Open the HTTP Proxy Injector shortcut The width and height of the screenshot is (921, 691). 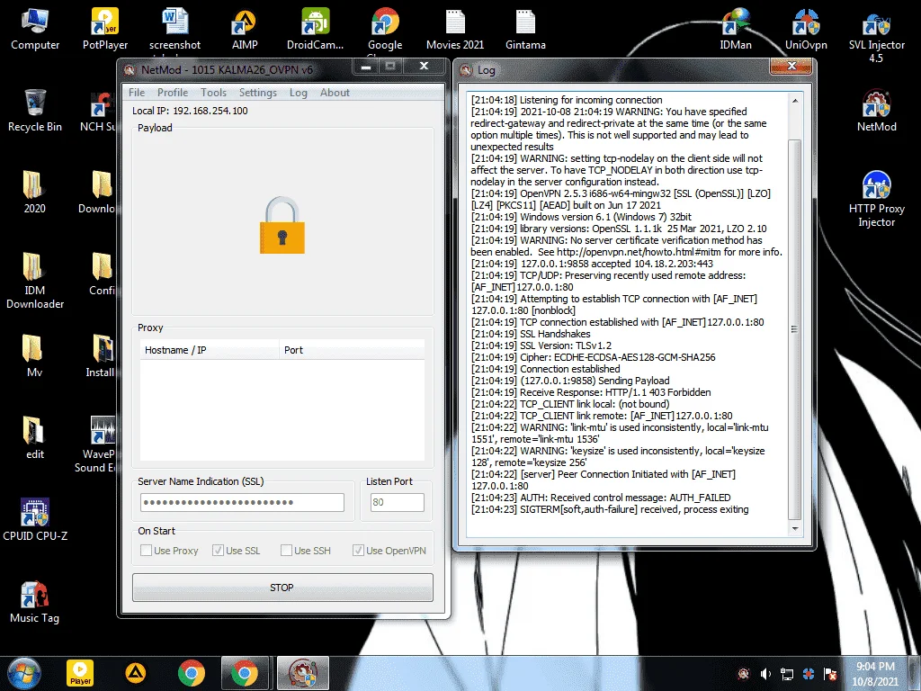(x=876, y=199)
